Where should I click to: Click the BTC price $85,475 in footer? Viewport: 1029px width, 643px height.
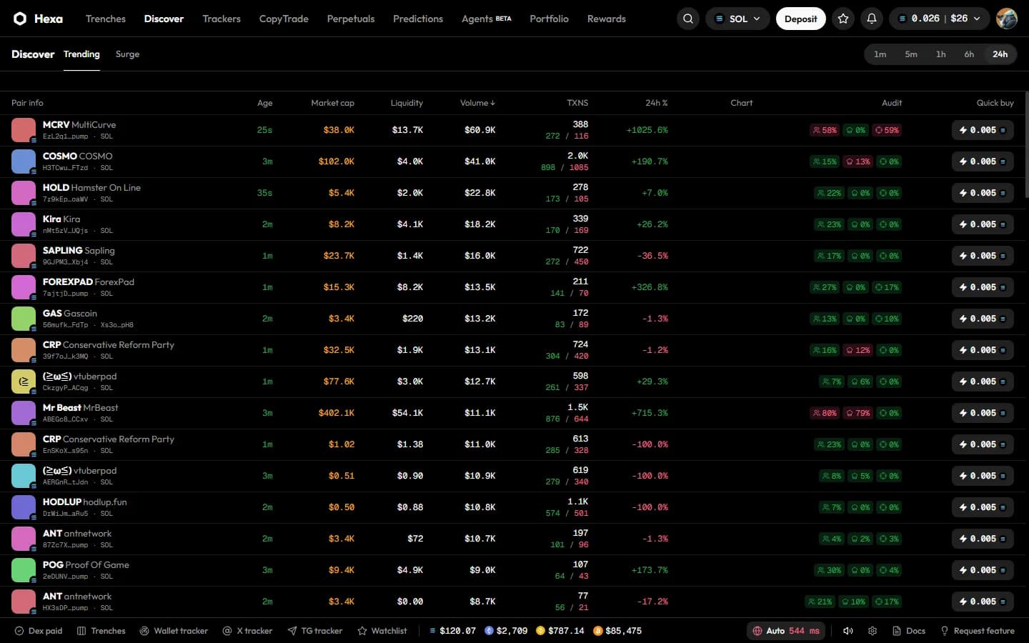(617, 631)
